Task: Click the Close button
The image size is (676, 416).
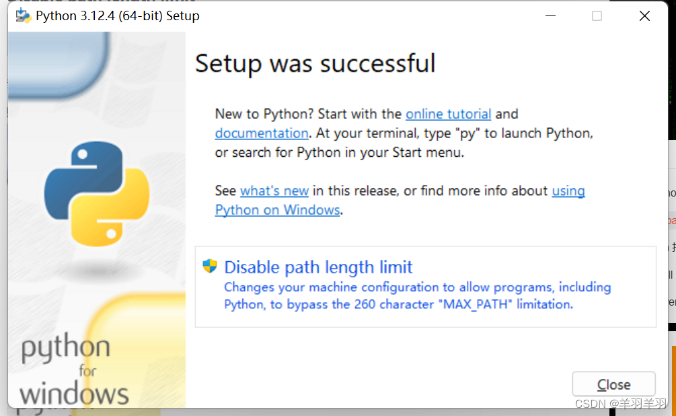Action: click(613, 384)
